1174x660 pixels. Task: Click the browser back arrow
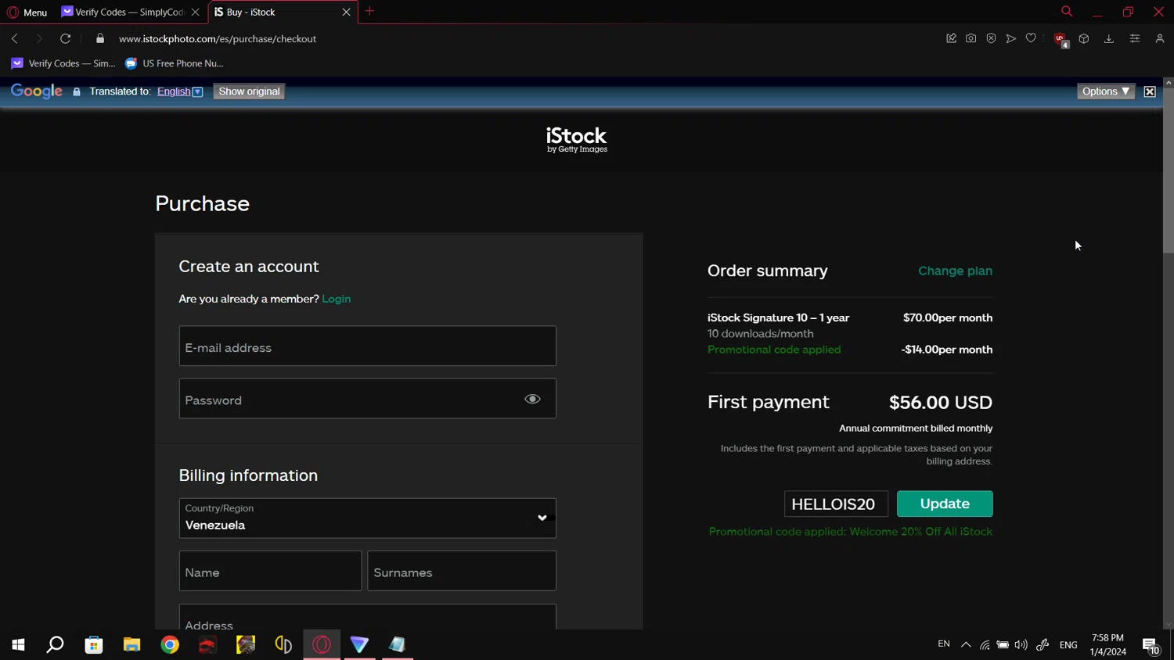point(15,38)
